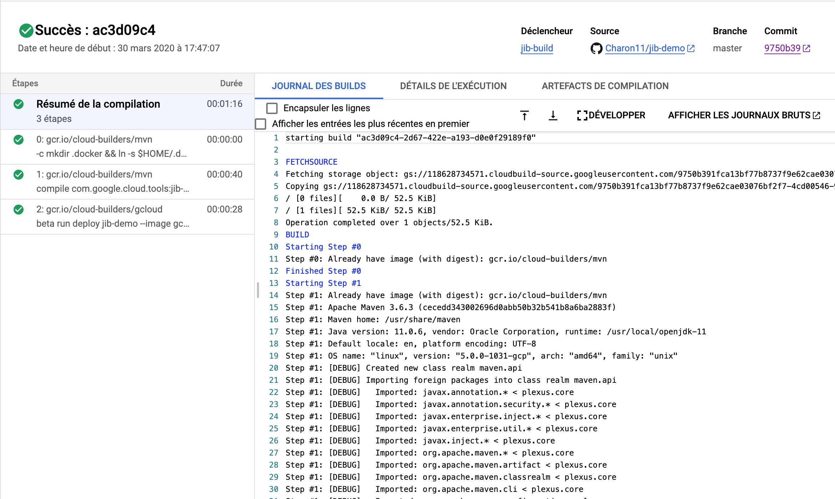Select step 1 mvn compile jib
The image size is (835, 499).
127,181
